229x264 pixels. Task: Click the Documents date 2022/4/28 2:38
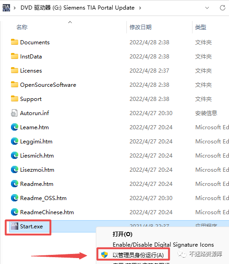(149, 42)
